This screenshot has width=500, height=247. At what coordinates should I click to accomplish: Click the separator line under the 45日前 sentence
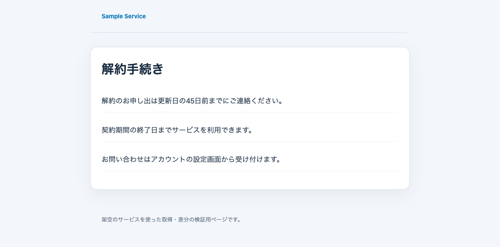(x=250, y=112)
